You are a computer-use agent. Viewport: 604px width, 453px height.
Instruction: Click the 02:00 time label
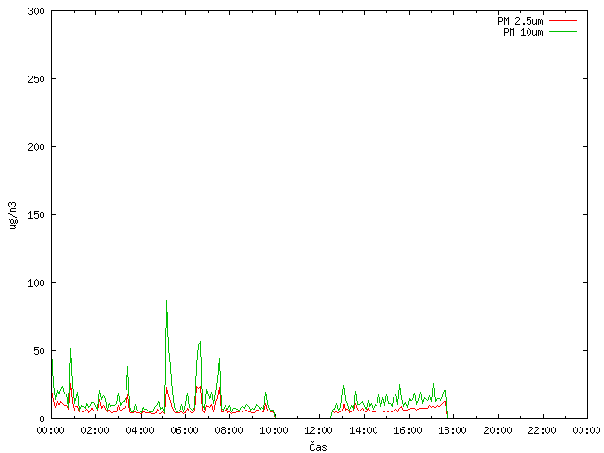click(x=95, y=430)
